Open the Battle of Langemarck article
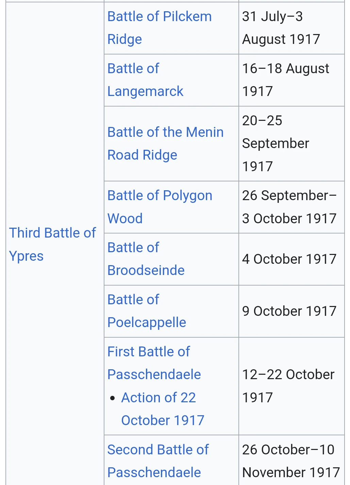Screen dimensions: 350x485 145,80
